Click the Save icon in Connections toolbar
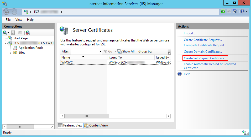Viewport: 251px width, 137px height. [13, 33]
